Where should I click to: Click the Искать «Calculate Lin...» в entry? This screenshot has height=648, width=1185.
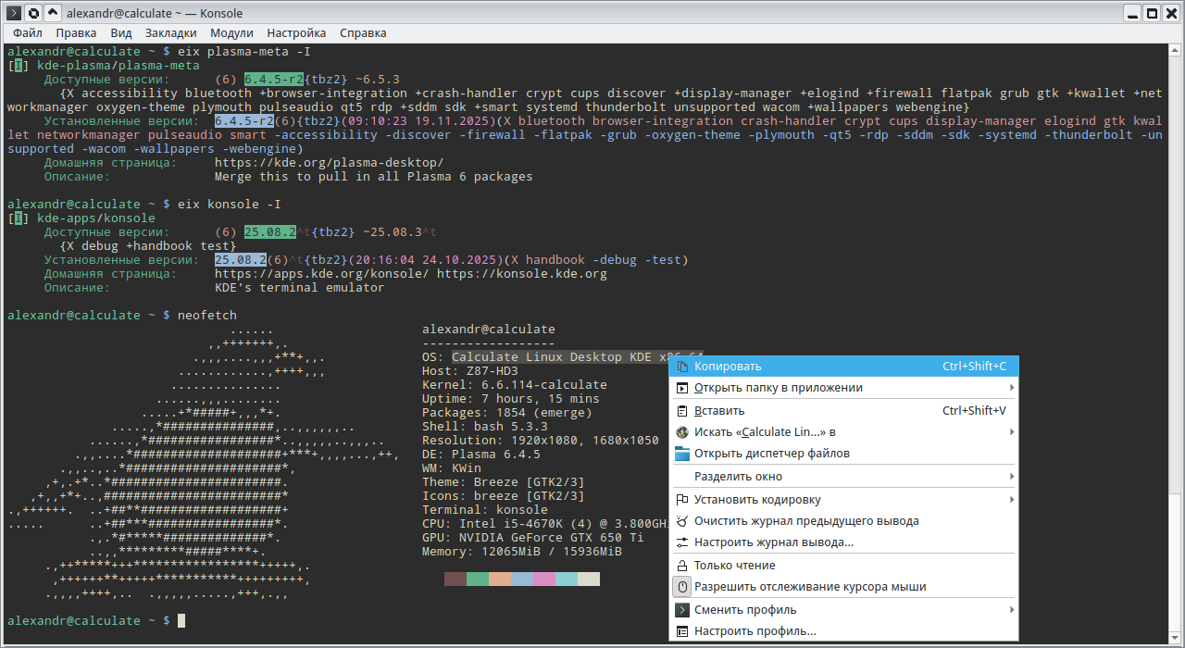click(765, 432)
